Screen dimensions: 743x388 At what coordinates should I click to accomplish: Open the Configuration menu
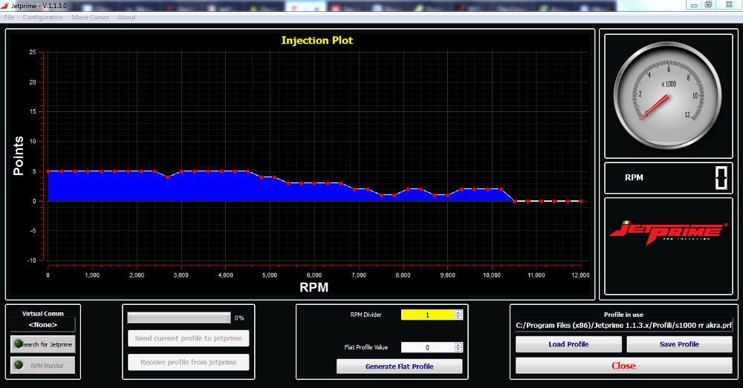tap(42, 17)
